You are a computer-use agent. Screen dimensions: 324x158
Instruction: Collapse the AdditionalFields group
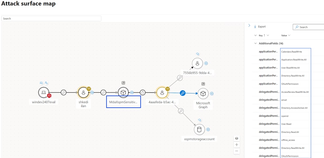255,43
